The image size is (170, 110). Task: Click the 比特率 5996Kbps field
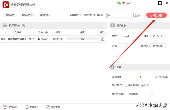158,46
